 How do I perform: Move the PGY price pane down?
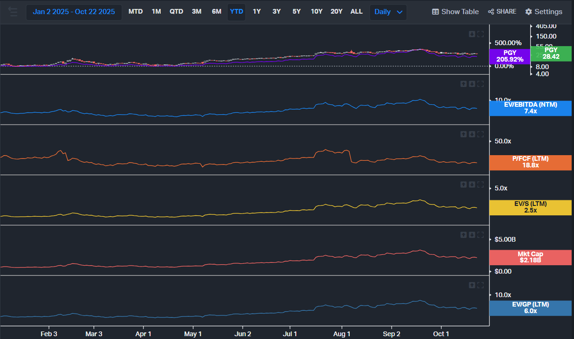coord(472,34)
